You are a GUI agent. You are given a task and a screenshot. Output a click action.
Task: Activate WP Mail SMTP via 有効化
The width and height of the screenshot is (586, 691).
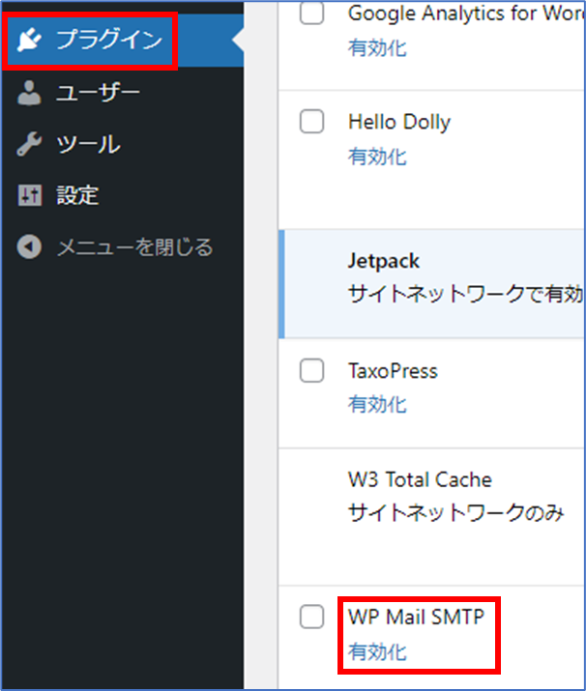tap(377, 651)
